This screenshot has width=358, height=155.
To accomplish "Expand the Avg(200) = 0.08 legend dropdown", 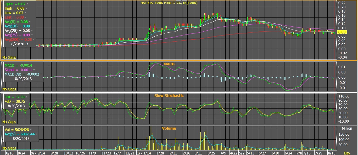I will coord(33,39).
